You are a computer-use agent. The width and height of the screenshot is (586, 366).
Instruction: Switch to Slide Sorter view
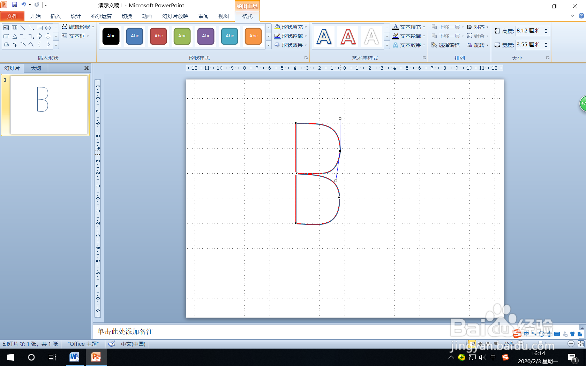tap(480, 344)
